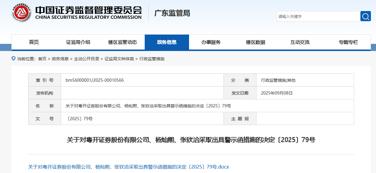
Task: Click the 发文日期 label cell
Action: 240,93
